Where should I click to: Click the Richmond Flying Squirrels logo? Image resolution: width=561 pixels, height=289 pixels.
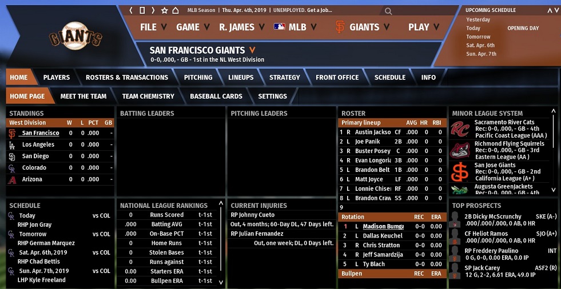click(460, 150)
